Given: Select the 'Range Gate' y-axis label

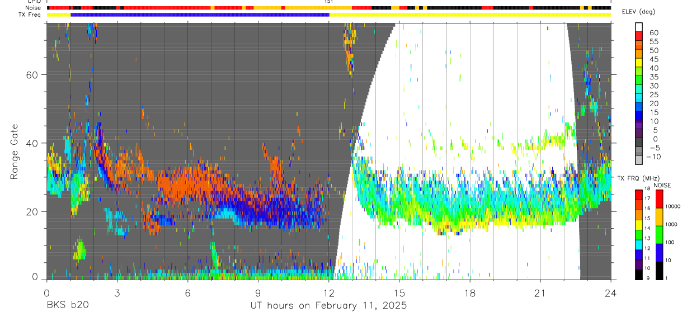Looking at the screenshot, I should [15, 152].
